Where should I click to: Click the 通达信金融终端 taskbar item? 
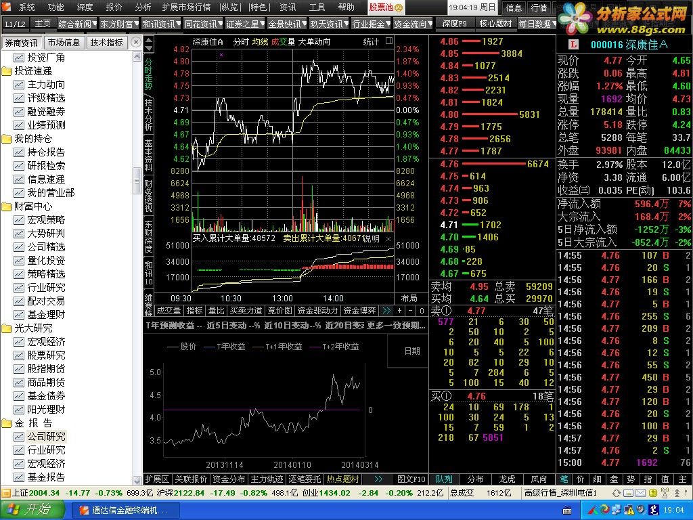[x=125, y=511]
